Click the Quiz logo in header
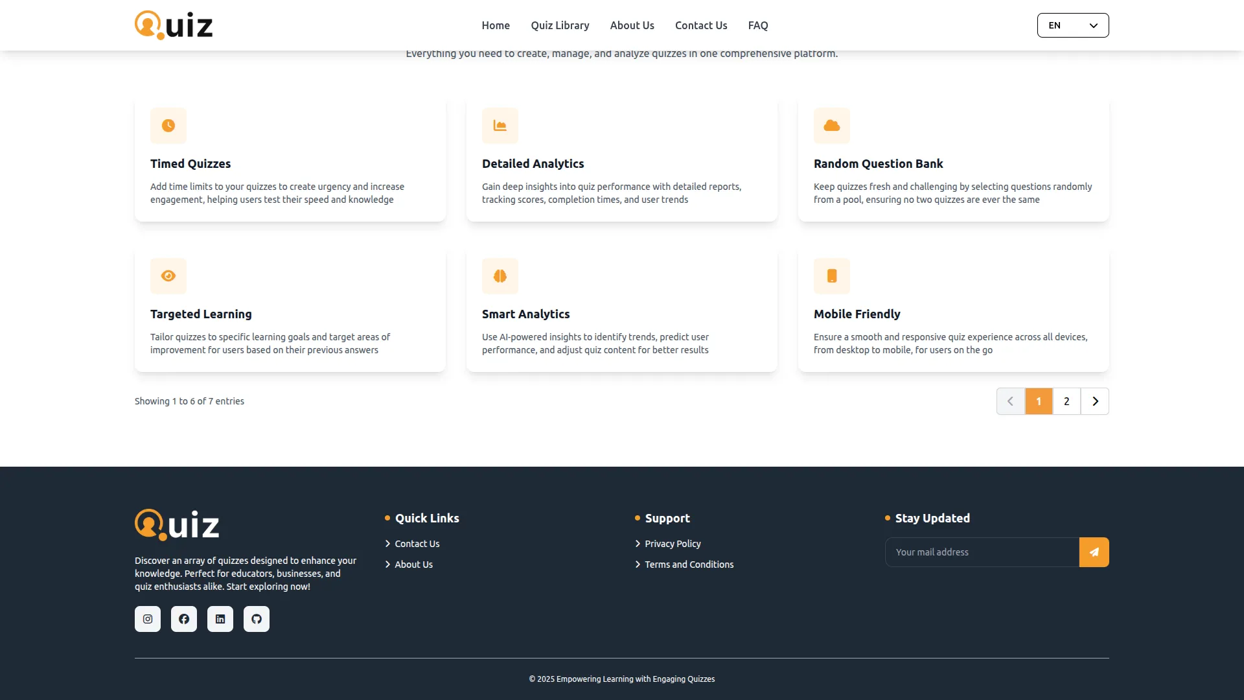Viewport: 1244px width, 700px height. click(174, 25)
